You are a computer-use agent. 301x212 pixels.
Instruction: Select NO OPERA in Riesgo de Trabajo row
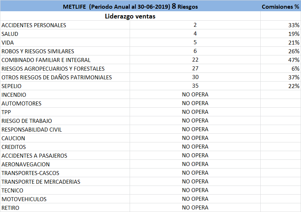(x=195, y=121)
